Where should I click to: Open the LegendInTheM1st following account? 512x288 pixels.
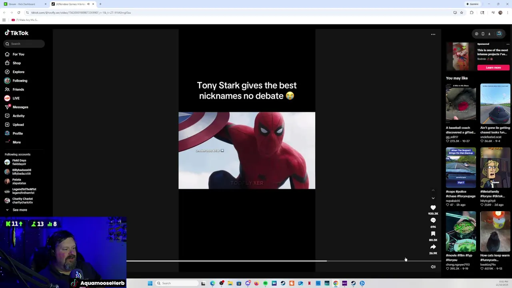(x=21, y=191)
